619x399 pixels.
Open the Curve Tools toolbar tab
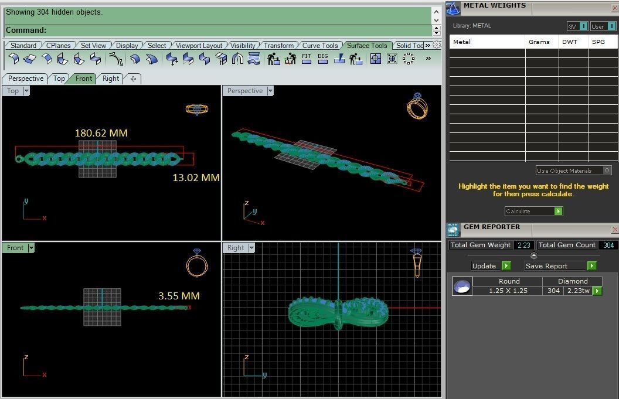[320, 45]
